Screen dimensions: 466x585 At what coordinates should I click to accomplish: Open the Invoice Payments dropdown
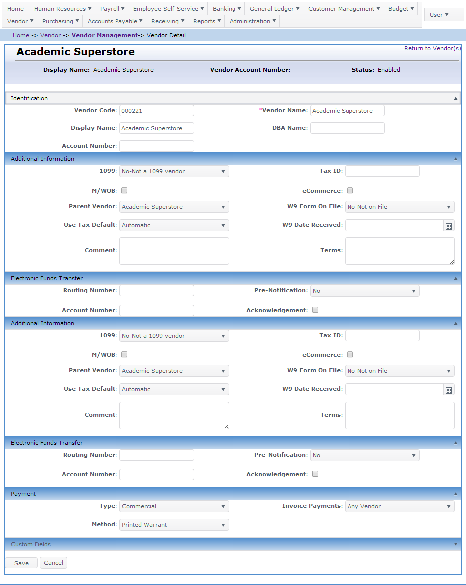[x=399, y=506]
